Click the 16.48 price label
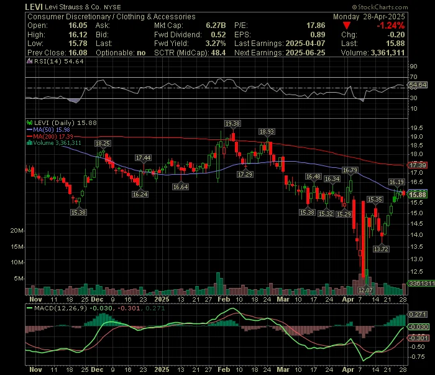 click(313, 176)
